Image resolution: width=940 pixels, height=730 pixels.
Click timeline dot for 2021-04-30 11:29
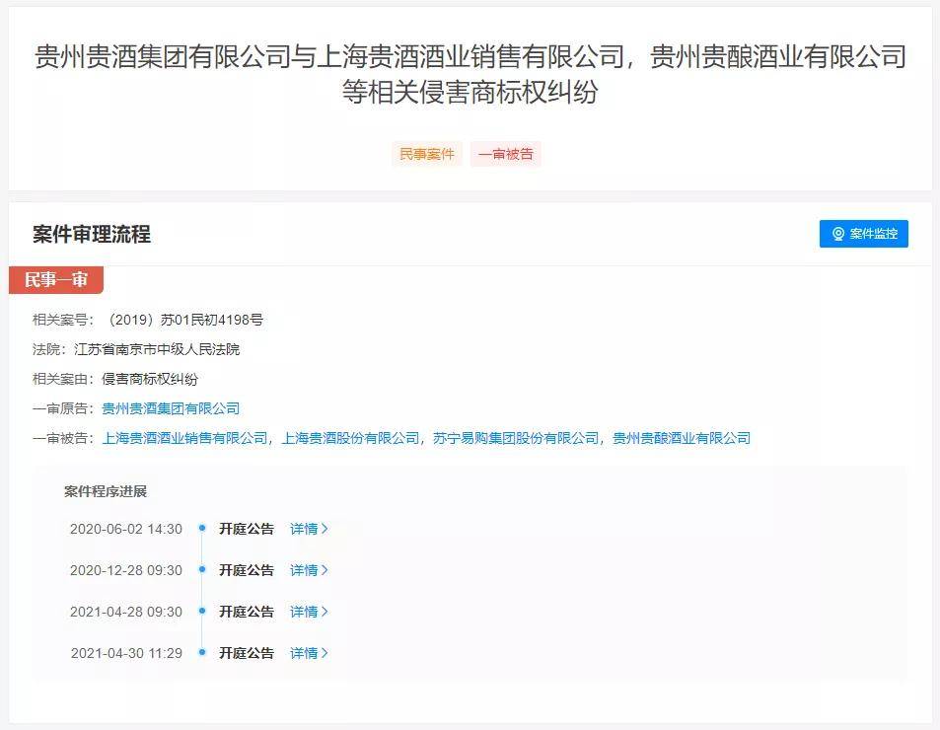(202, 652)
